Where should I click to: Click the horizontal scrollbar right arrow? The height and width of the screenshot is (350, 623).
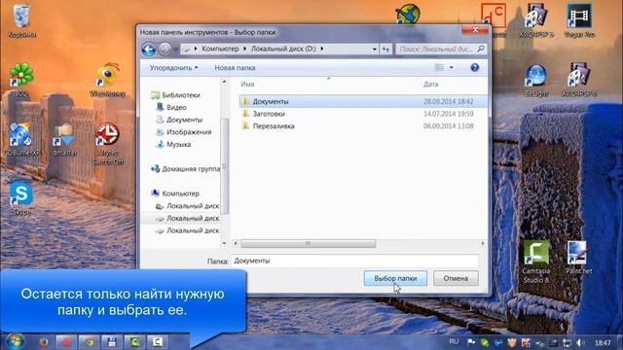pyautogui.click(x=483, y=244)
